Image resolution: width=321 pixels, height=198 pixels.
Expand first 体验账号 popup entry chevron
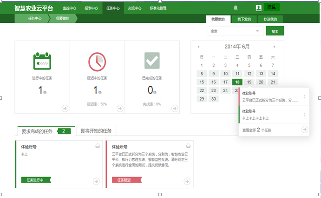[x=305, y=96]
